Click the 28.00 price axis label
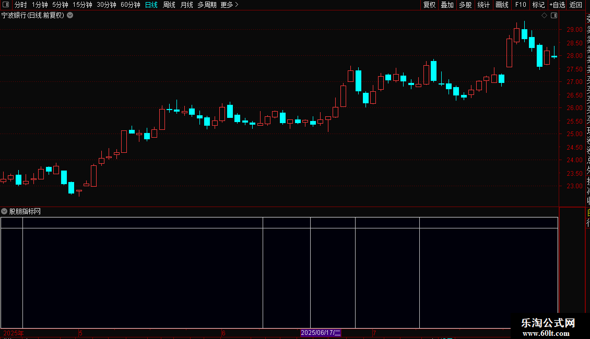Screen dimensions: 590x339 click(x=574, y=56)
